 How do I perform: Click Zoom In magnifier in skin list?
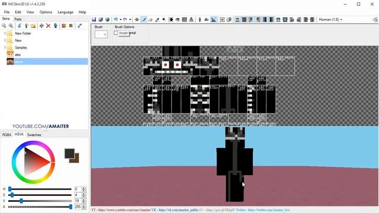coord(11,25)
